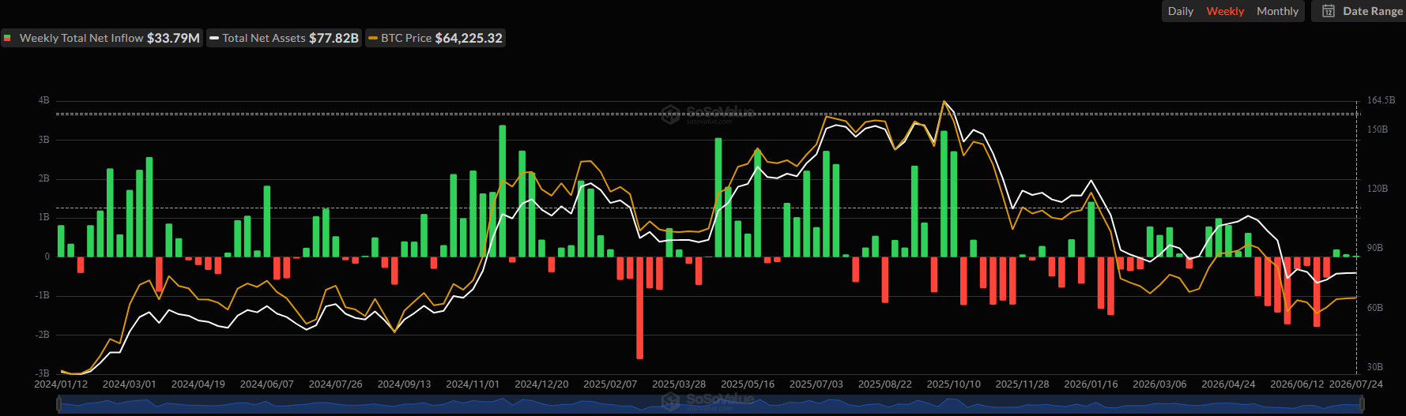The image size is (1406, 416).
Task: Click the 30B right axis label
Action: click(x=1375, y=367)
